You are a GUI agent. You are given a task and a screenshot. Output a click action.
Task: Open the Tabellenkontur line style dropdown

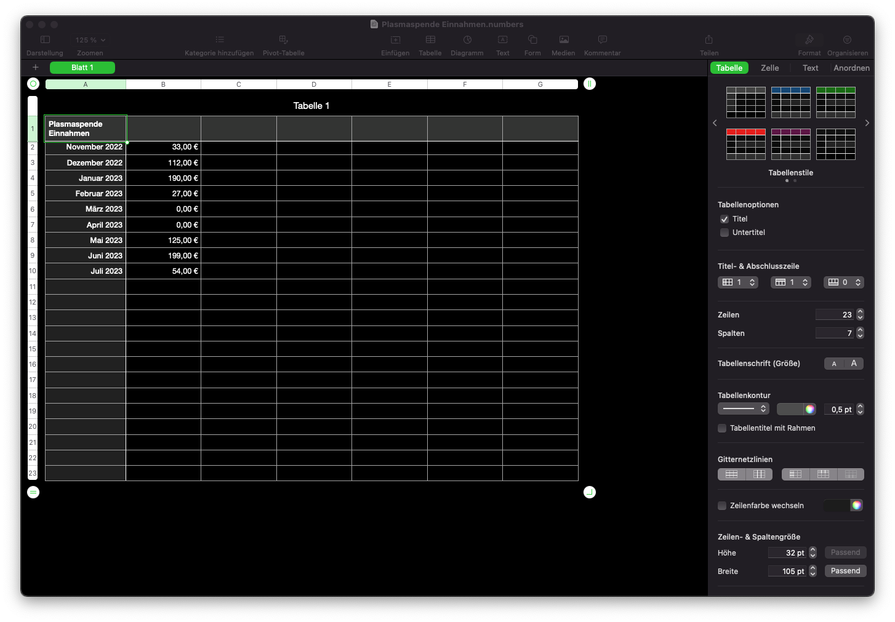(743, 409)
